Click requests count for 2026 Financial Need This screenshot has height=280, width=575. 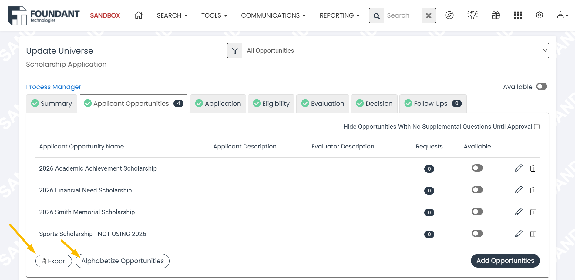click(x=429, y=191)
